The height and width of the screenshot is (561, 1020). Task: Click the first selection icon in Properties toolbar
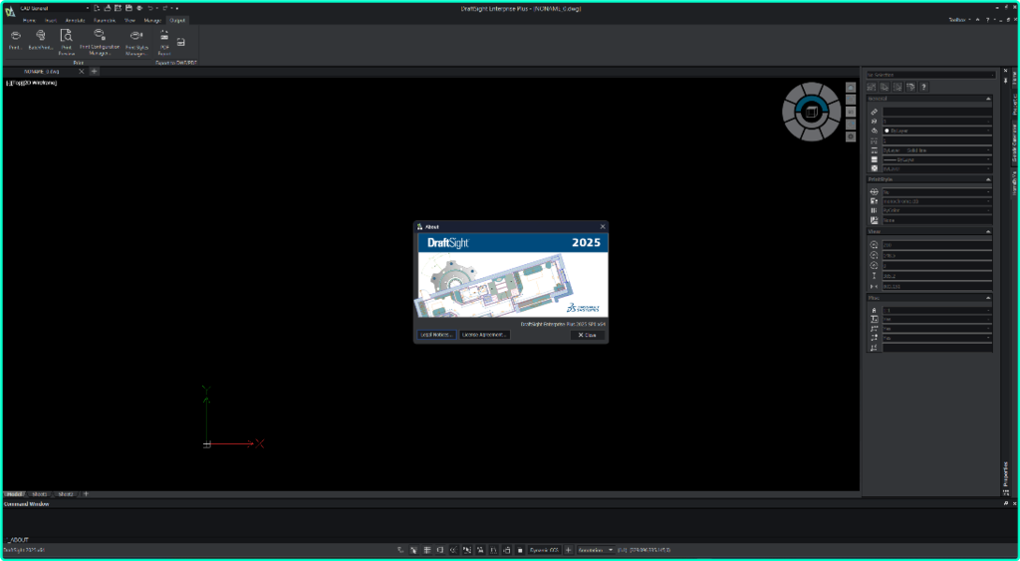pyautogui.click(x=874, y=87)
